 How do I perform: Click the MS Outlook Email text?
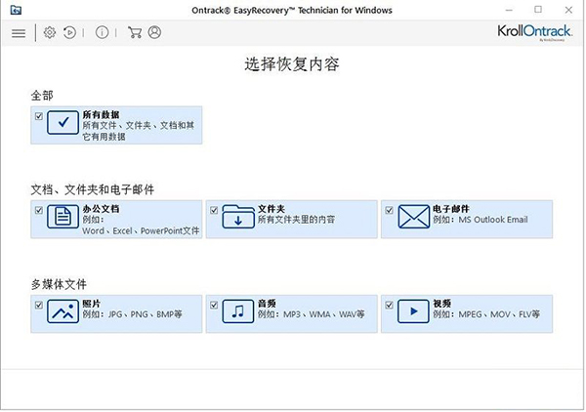point(493,220)
